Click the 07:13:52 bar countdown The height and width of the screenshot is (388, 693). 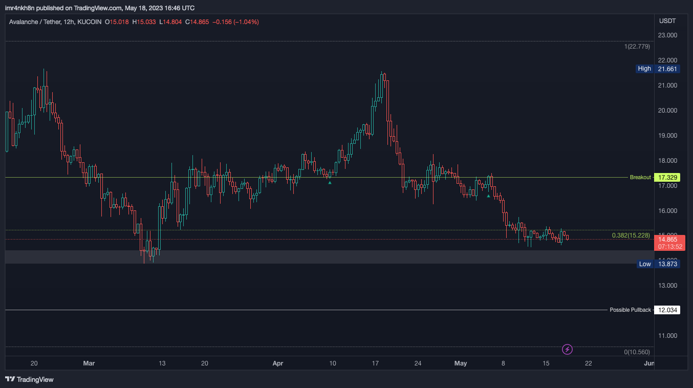click(x=670, y=247)
